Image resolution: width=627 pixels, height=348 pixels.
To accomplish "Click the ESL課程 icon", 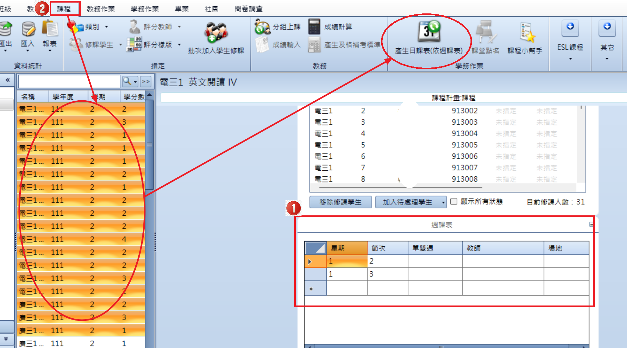I will [x=570, y=28].
